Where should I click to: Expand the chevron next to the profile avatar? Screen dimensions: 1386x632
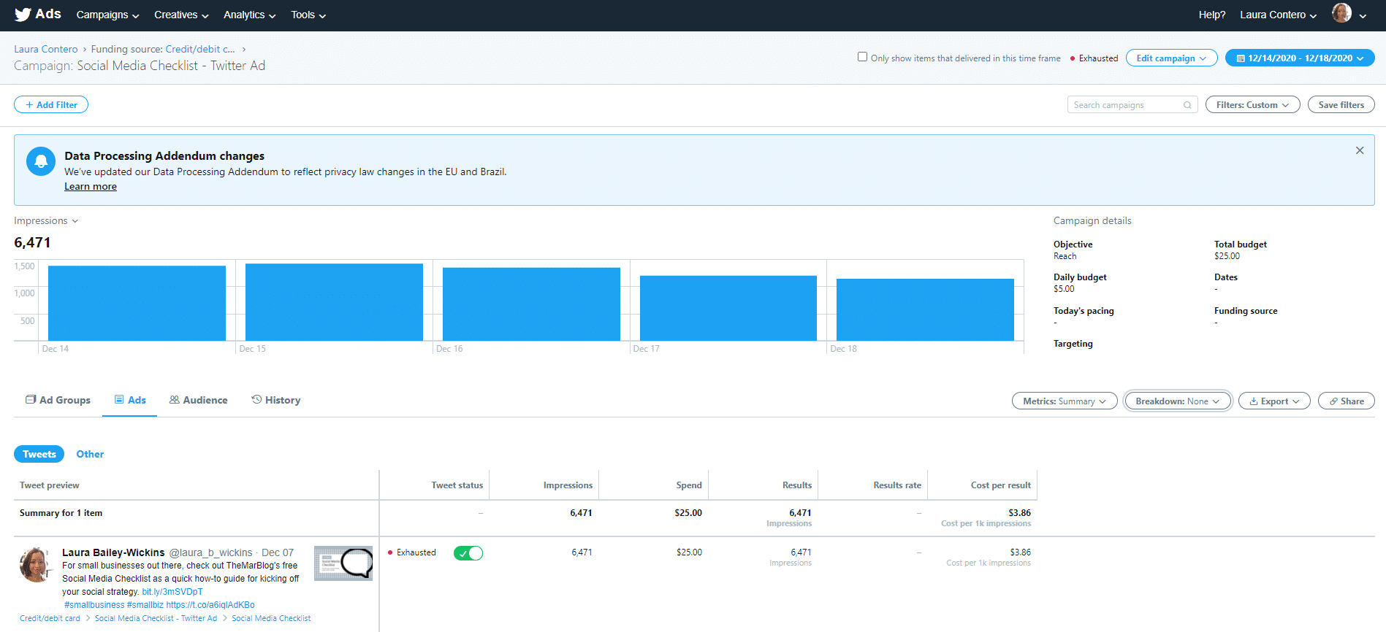pos(1363,16)
